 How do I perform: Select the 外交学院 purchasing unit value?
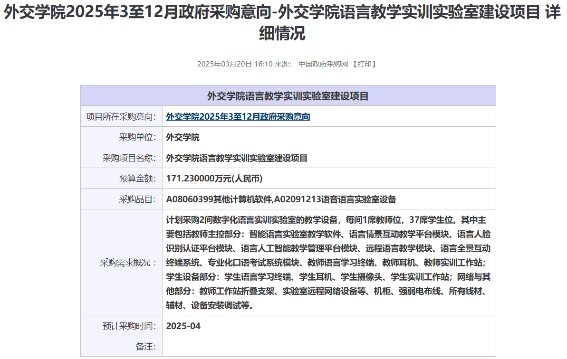pos(183,138)
